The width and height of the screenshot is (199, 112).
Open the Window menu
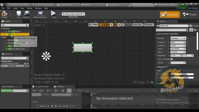coord(38,8)
